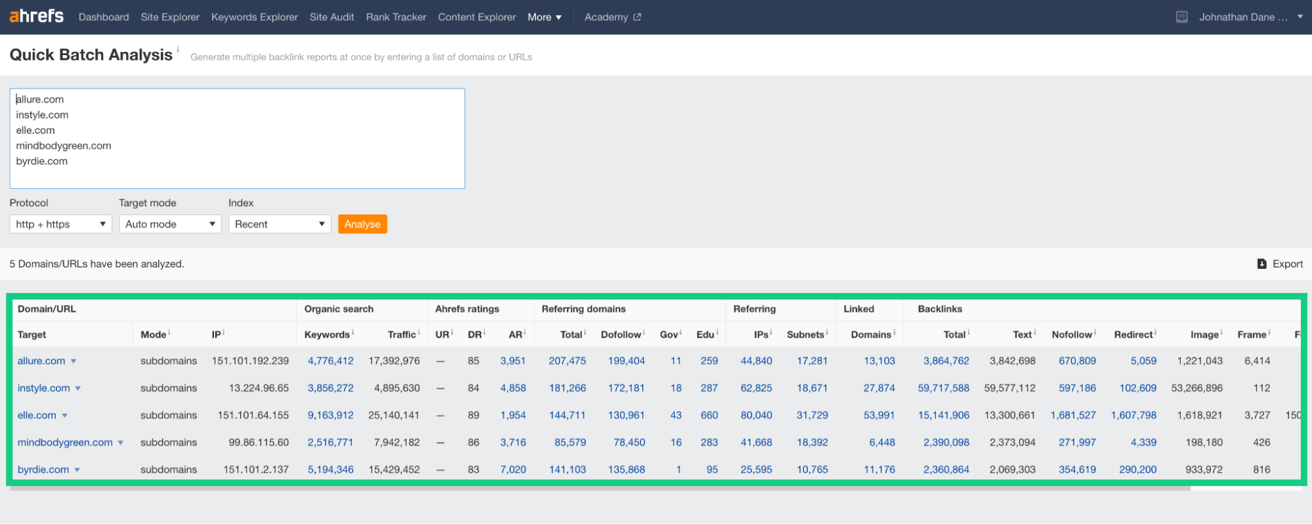Click the Export download icon
Image resolution: width=1312 pixels, height=524 pixels.
(1261, 264)
